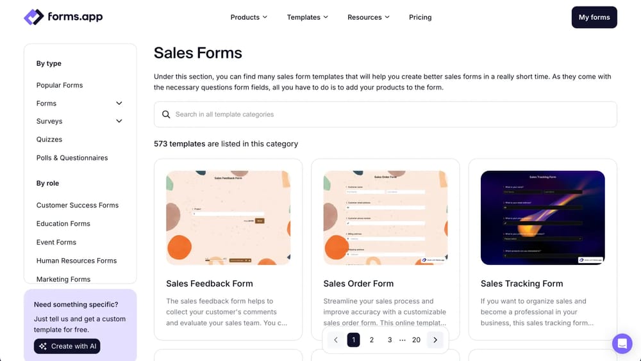Go to previous page arrow
This screenshot has width=641, height=361.
tap(336, 340)
